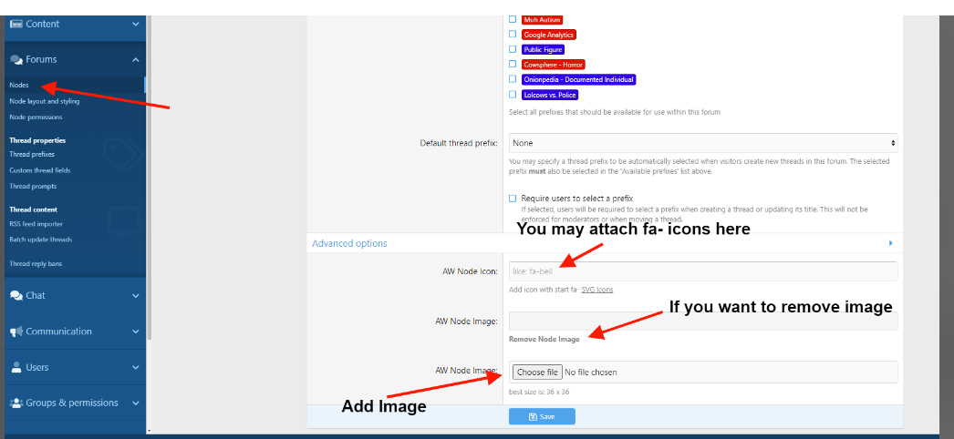
Task: Click the Communication megaphone icon
Action: [16, 332]
